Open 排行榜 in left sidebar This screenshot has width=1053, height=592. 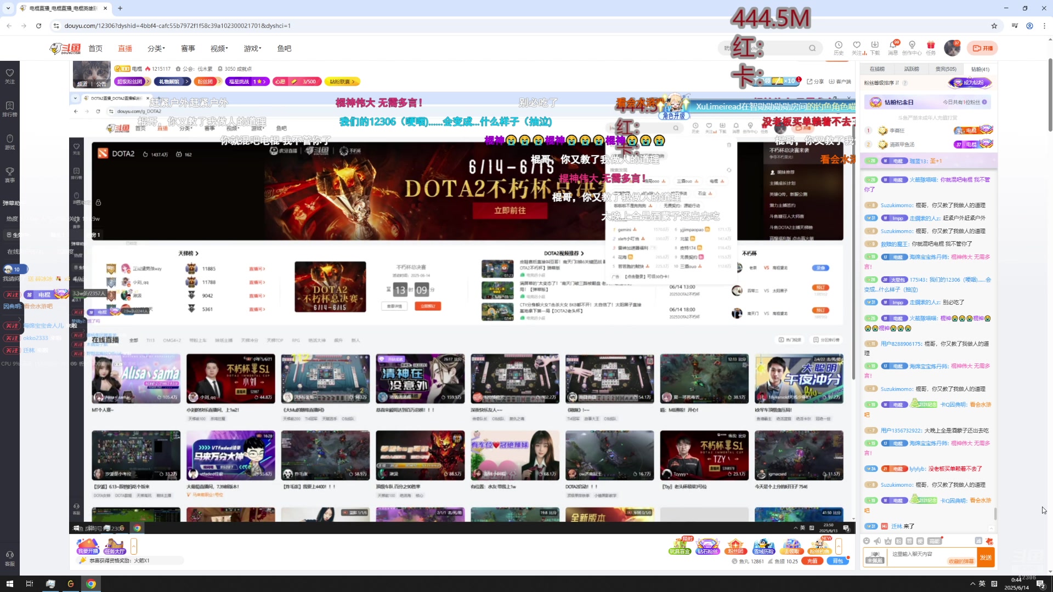point(10,109)
